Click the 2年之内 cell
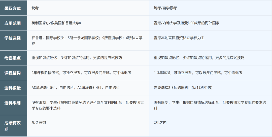This screenshot has width=272, height=137. coord(211,126)
